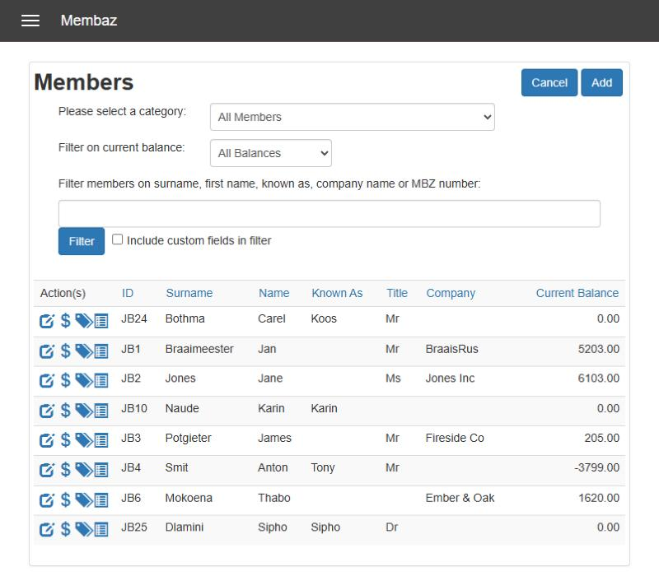Screen dimensions: 659x576
Task: View list icon in Smit row
Action: [100, 470]
